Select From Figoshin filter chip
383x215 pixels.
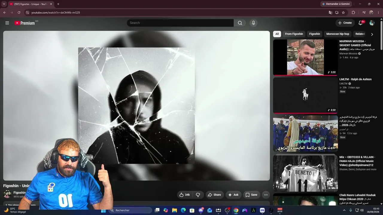coord(294,34)
